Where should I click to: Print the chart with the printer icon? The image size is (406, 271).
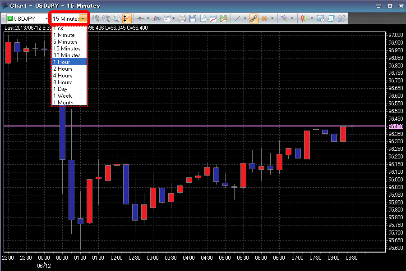182,18
